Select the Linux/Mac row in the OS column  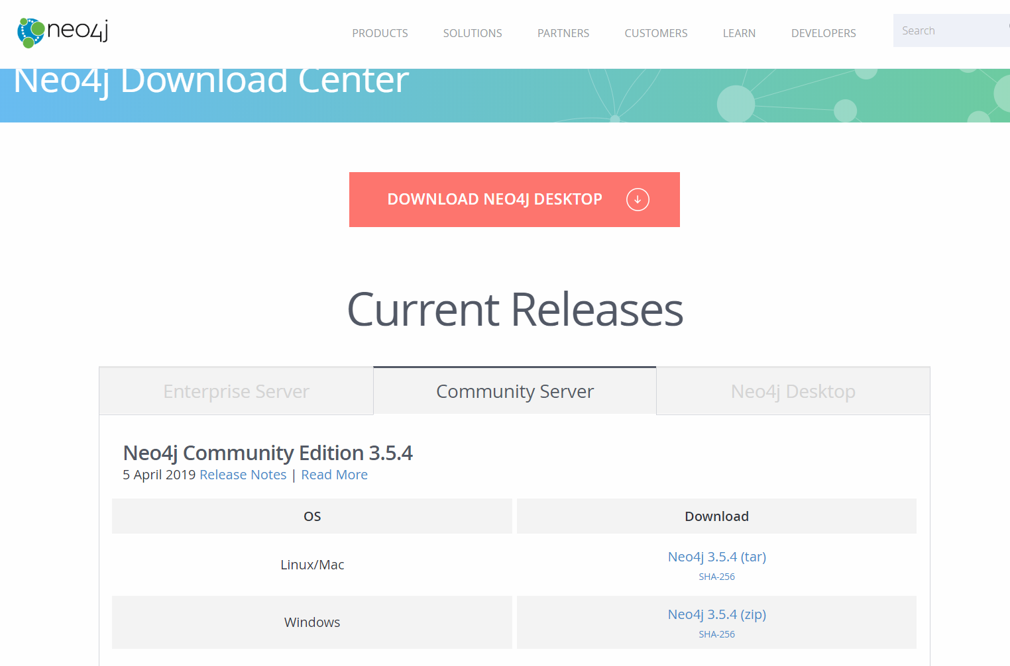(x=312, y=565)
